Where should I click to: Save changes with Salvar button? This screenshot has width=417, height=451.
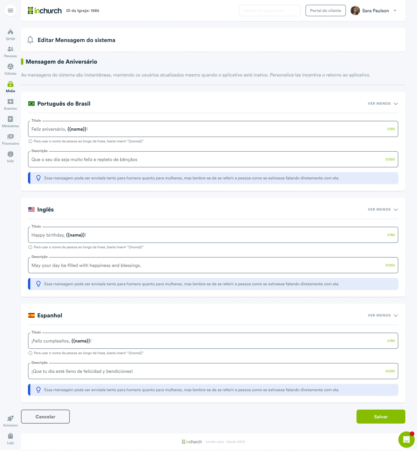(381, 417)
